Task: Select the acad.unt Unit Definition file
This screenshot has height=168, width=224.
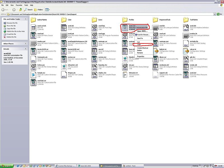Action: click(x=164, y=36)
